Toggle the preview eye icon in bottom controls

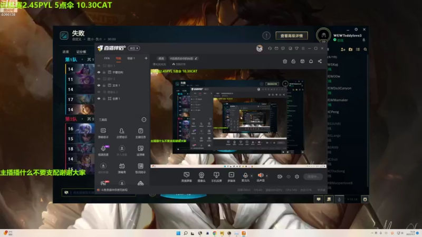[289, 176]
